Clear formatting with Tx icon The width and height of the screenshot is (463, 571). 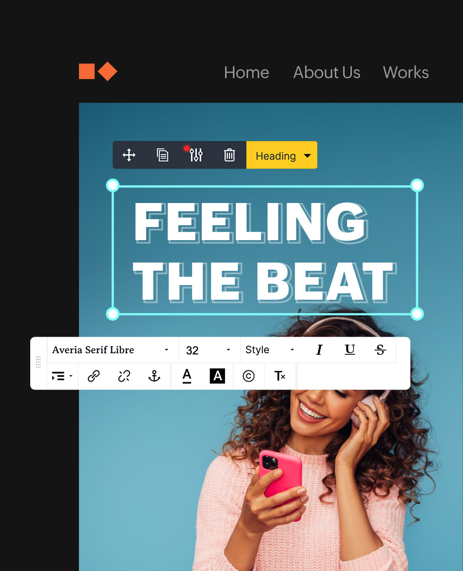280,376
